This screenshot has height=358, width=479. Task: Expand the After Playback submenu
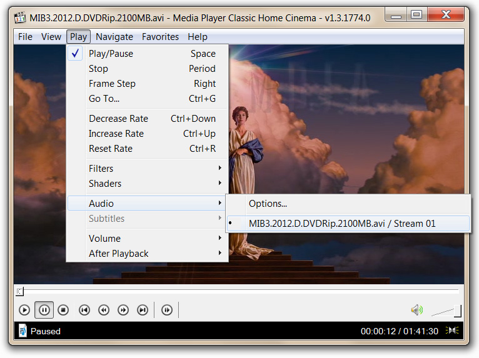click(148, 254)
